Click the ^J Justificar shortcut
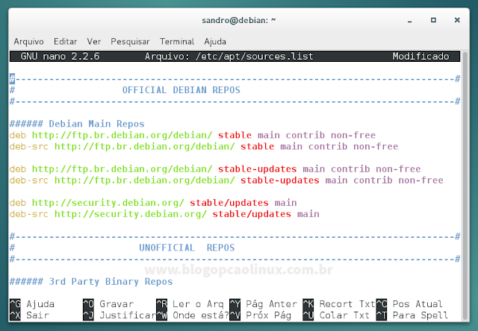 tap(119, 315)
